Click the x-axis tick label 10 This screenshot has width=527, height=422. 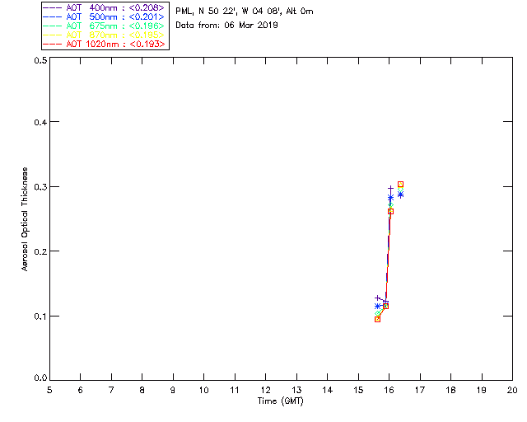point(203,390)
